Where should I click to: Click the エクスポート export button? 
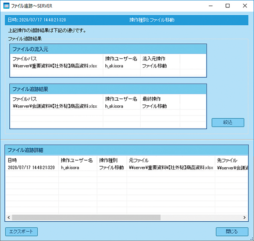[x=21, y=231]
